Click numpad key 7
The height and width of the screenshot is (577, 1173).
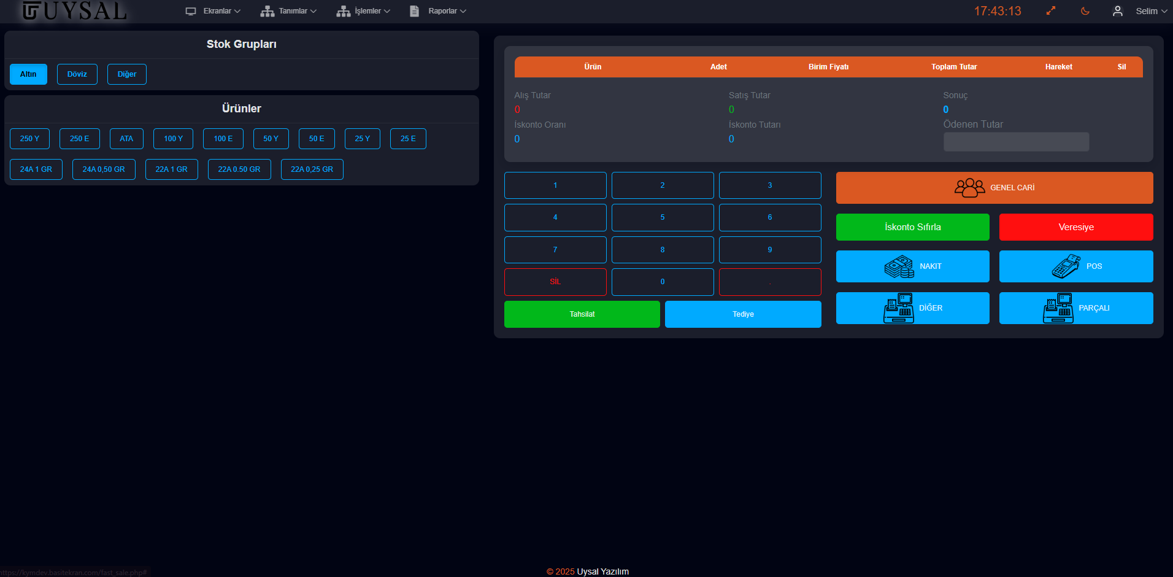(555, 250)
